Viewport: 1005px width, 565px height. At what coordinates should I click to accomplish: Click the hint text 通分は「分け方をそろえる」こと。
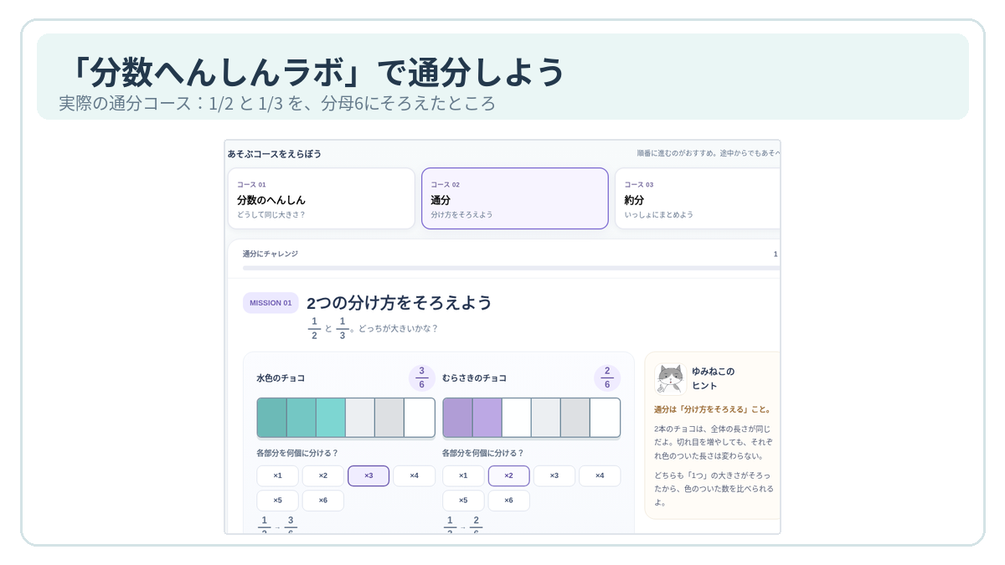tap(713, 409)
